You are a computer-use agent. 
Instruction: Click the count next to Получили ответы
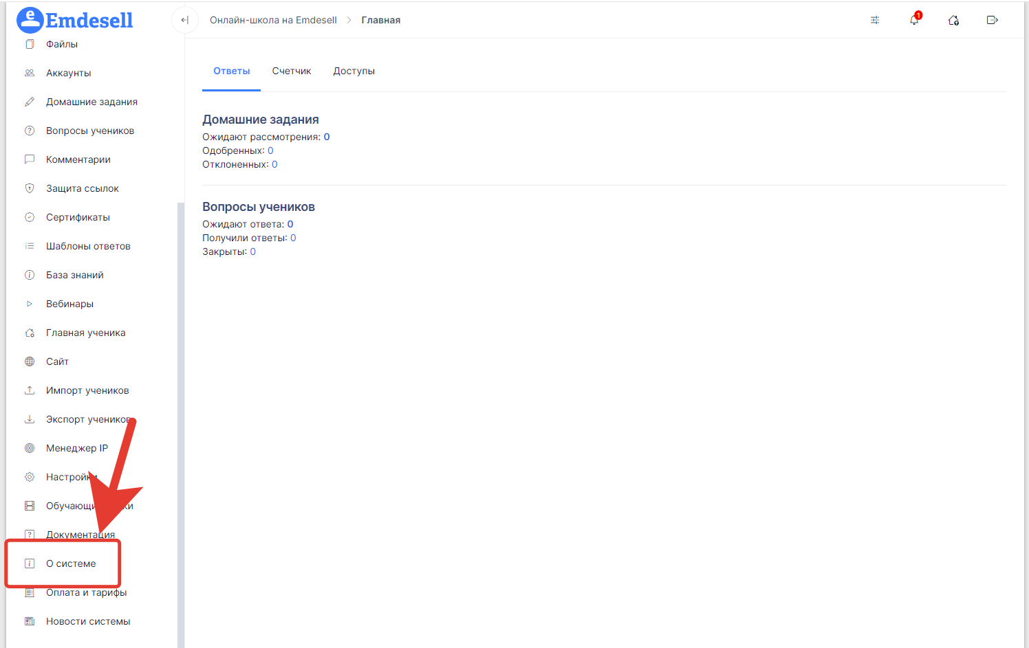click(x=293, y=238)
